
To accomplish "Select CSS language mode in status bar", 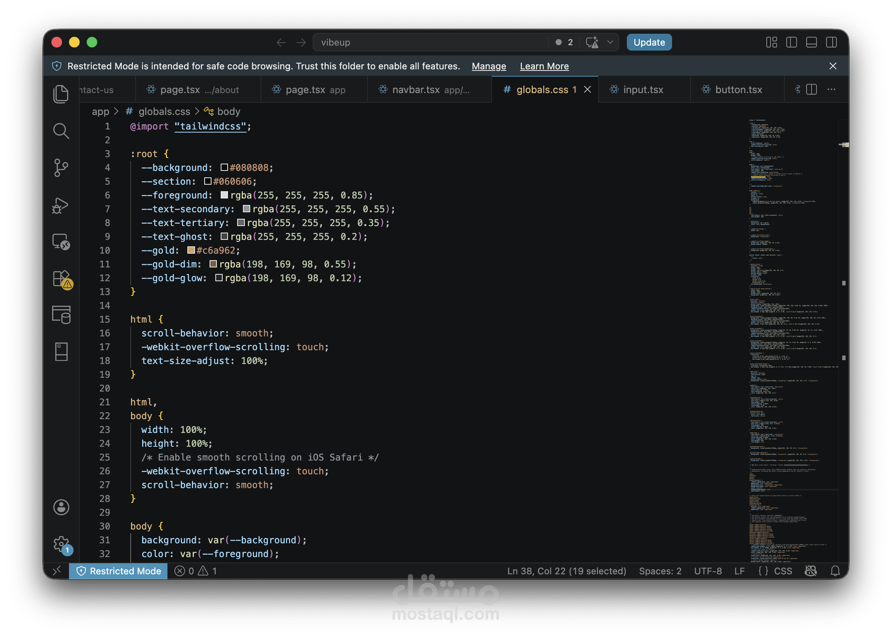I will tap(783, 571).
